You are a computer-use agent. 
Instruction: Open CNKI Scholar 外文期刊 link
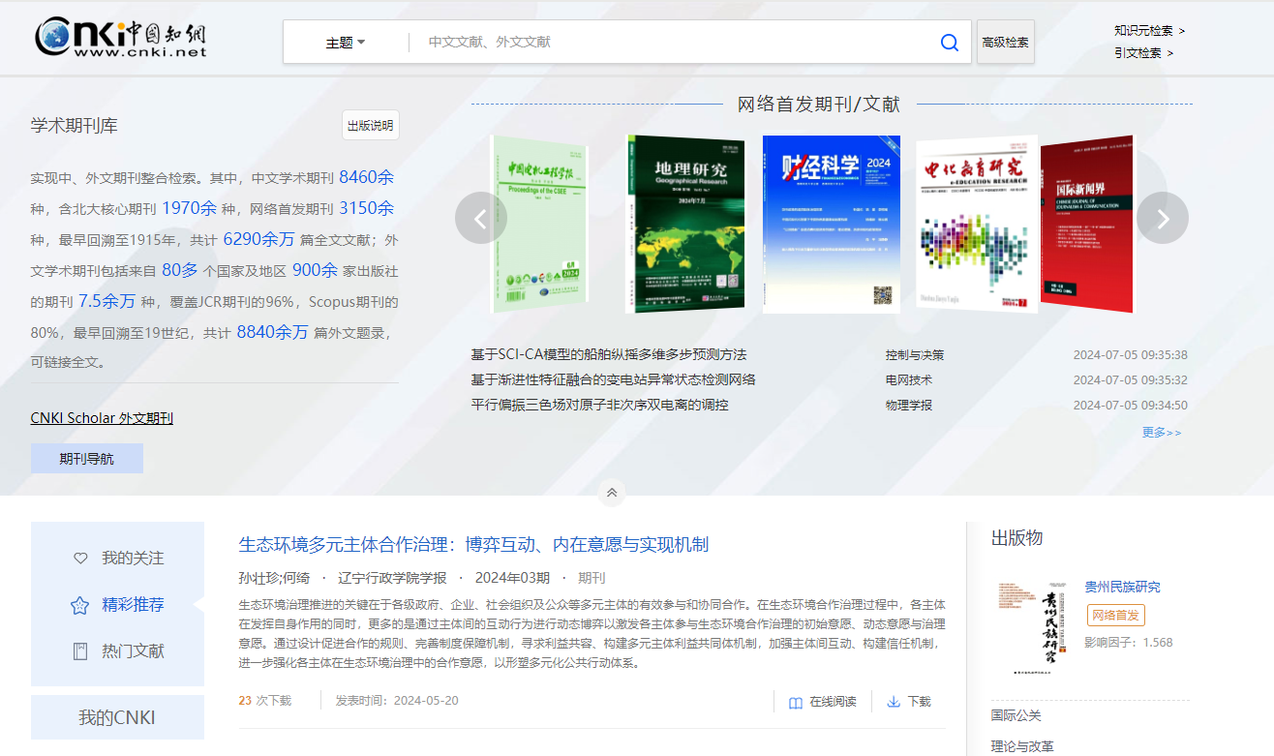tap(102, 418)
